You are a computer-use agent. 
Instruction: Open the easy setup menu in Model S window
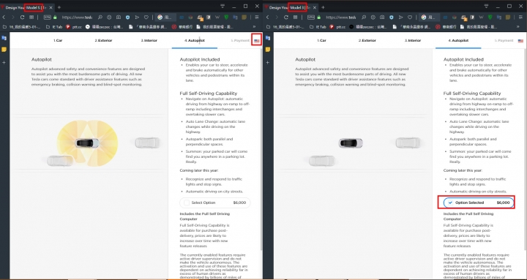point(257,17)
